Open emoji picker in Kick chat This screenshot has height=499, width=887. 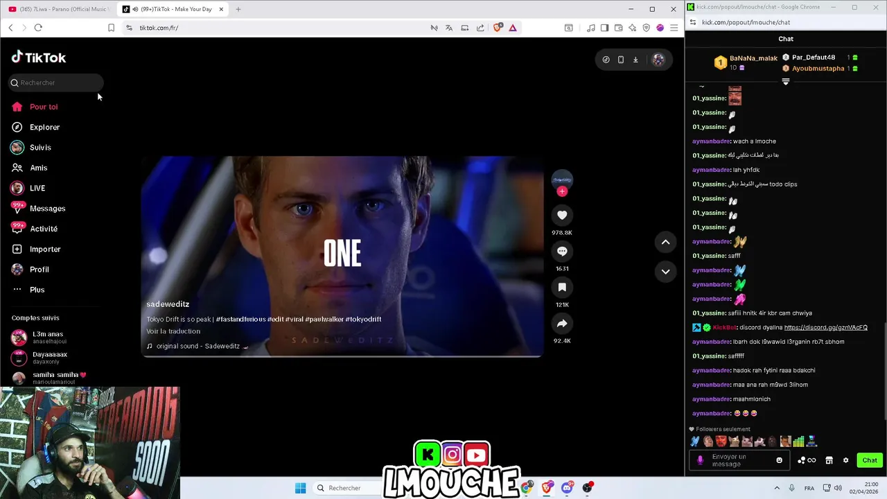point(780,460)
